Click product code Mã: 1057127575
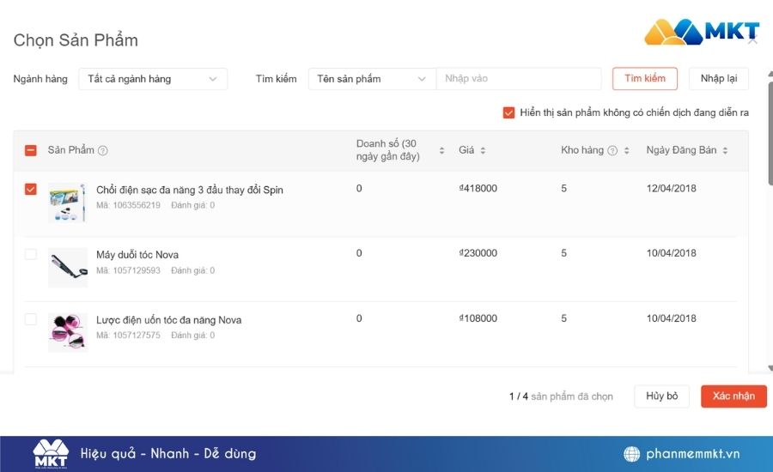 pyautogui.click(x=128, y=335)
